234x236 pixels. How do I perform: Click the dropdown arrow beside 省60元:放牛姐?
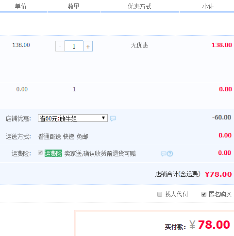[x=103, y=118]
